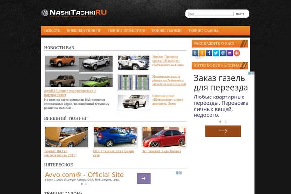291x194 pixels.
Task: Open Московские власти отбойники article link
Action: point(169,80)
